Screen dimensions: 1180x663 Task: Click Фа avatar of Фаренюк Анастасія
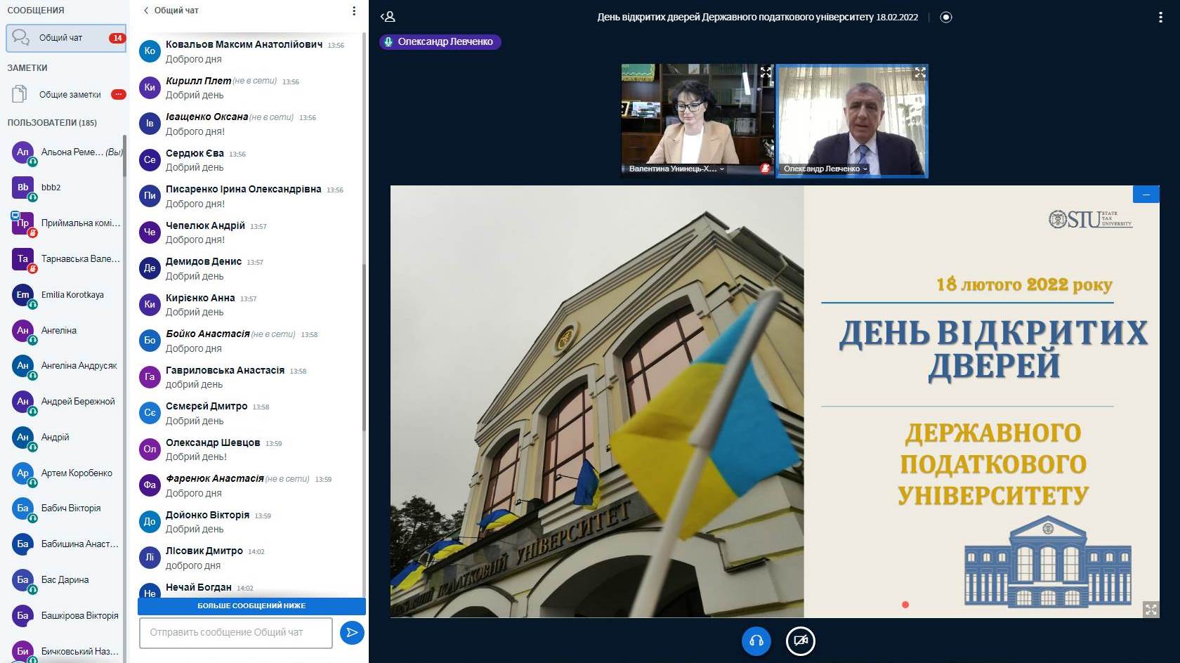coord(150,485)
